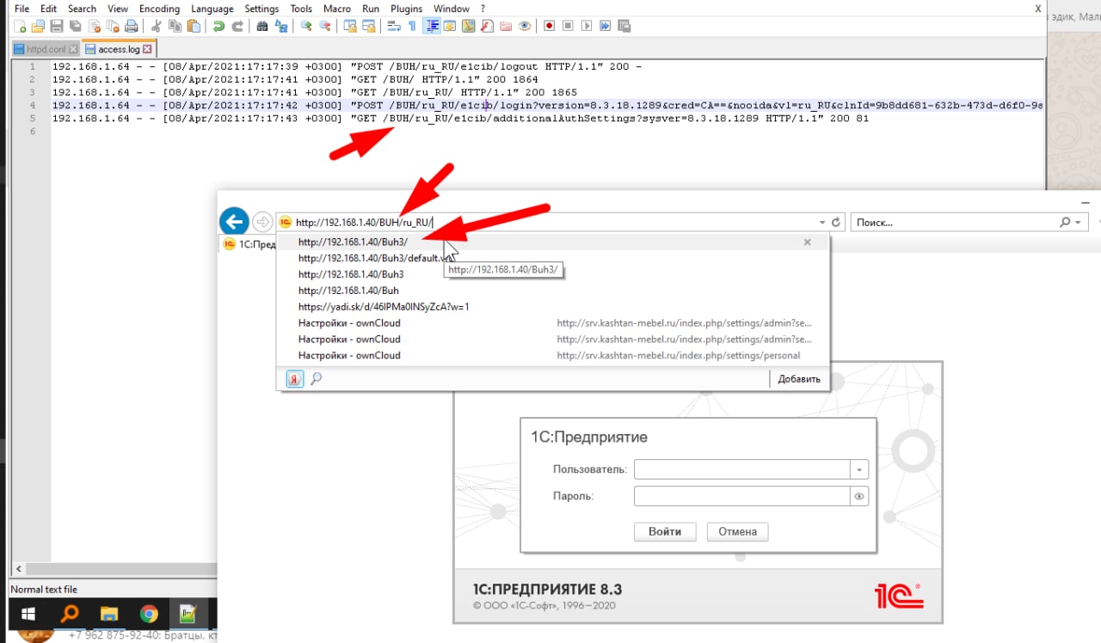Open the Plugins menu
Screen dimensions: 1101x643
[406, 9]
